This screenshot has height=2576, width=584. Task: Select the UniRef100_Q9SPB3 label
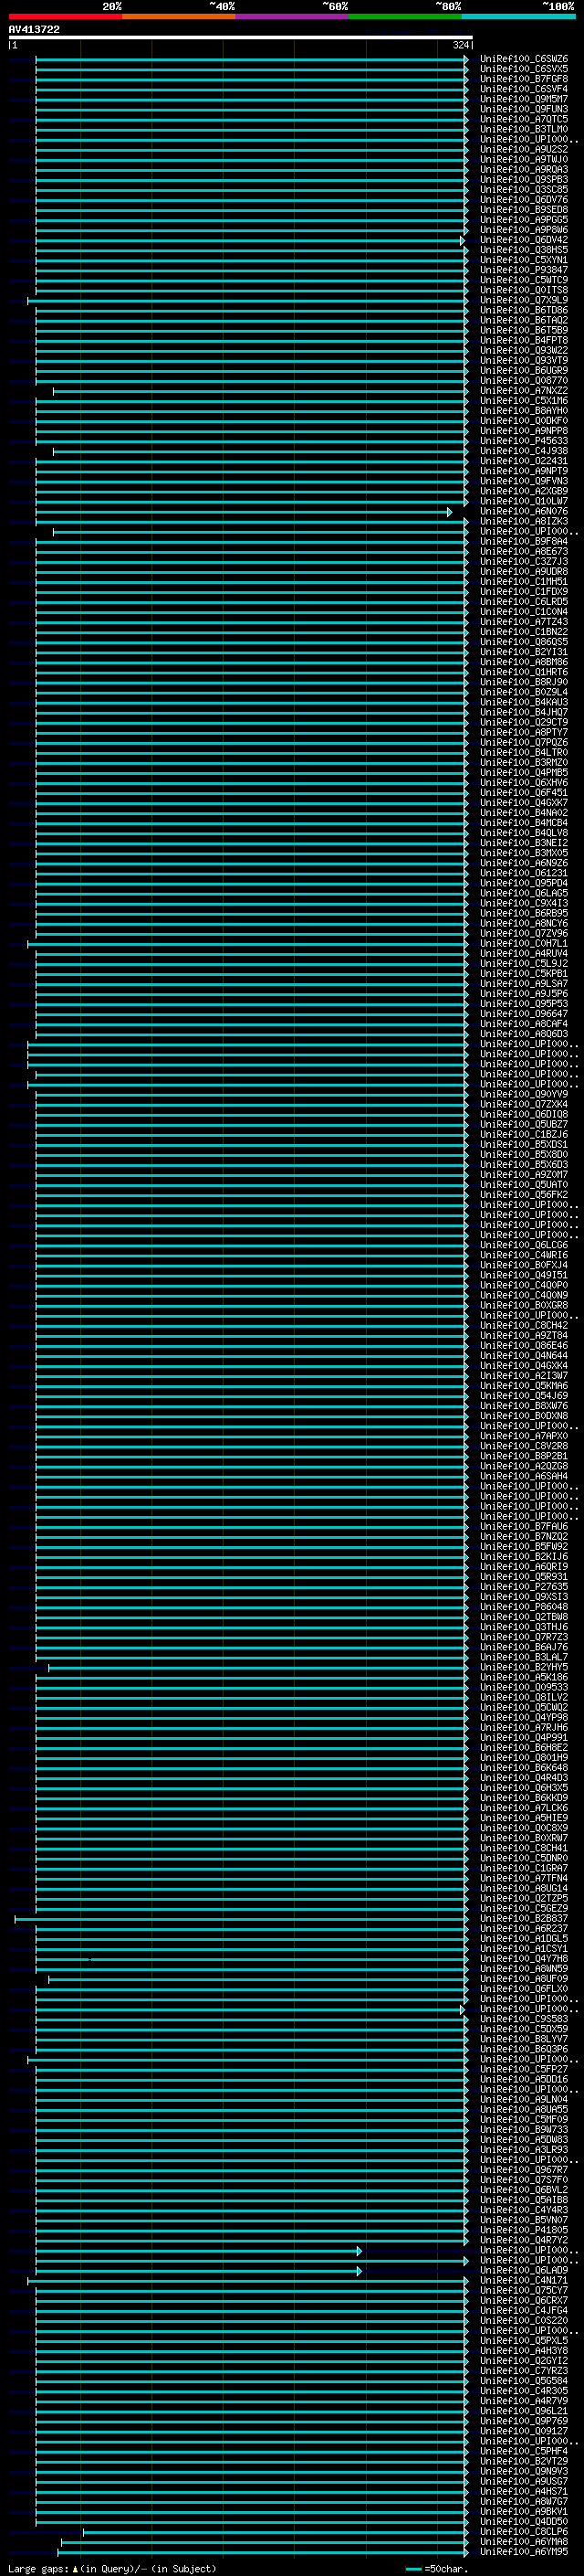(524, 179)
